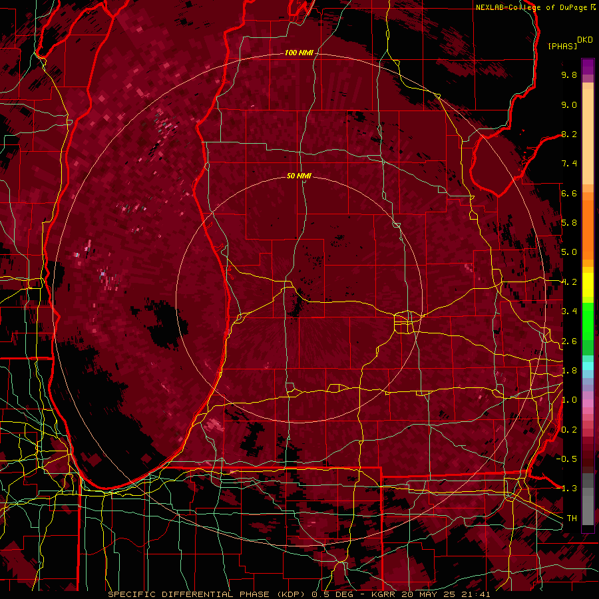Viewport: 599px width, 599px height.
Task: Click the [PHAS] units label
Action: (x=562, y=46)
